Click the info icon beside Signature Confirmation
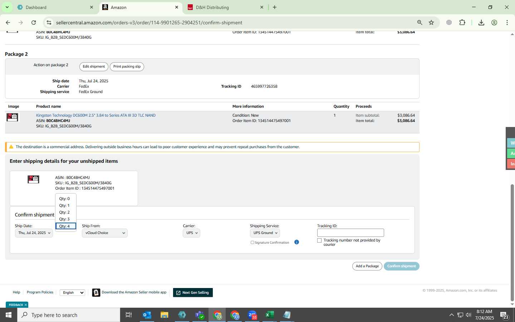 click(x=296, y=242)
